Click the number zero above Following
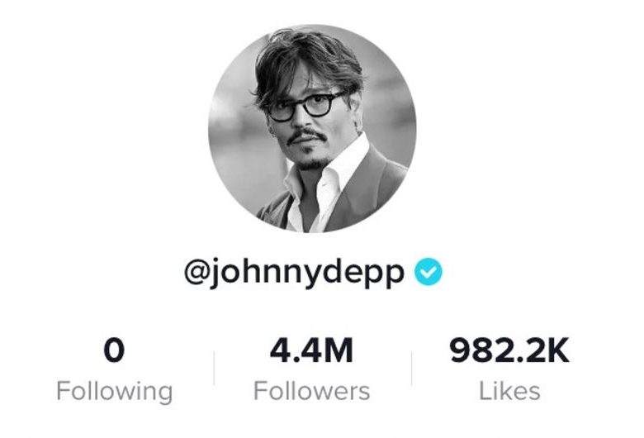644x438 pixels. 114,350
